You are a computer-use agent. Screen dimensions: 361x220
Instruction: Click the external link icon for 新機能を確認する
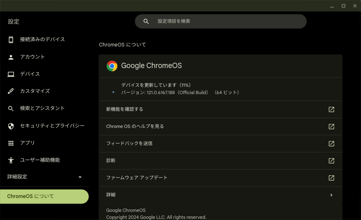331,110
